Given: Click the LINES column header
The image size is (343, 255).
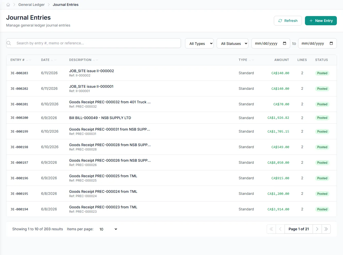Looking at the screenshot, I should (302, 60).
